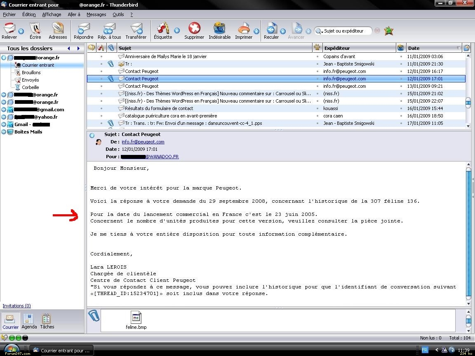Sort by the starred flame column icon
This screenshot has width=475, height=356.
click(101, 48)
